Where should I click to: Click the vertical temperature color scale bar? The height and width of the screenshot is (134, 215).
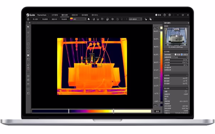pos(161,66)
